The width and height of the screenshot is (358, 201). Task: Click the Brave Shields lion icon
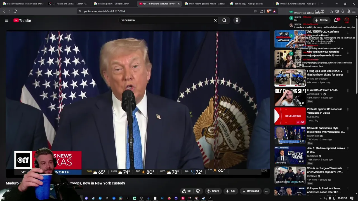point(268,11)
